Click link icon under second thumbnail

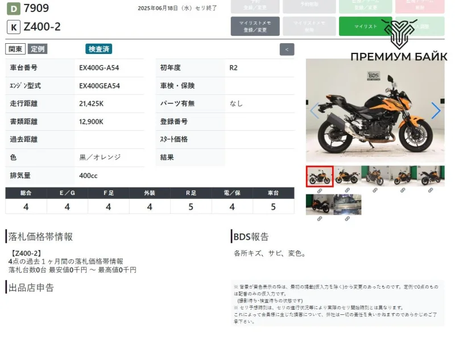click(x=347, y=190)
